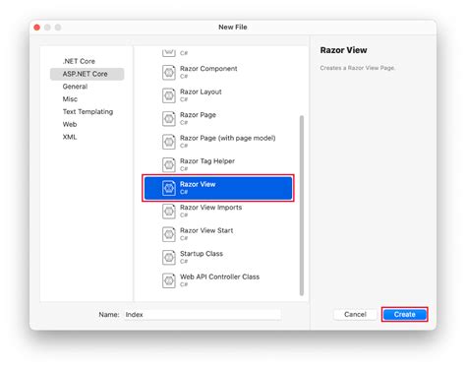This screenshot has width=466, height=369.
Task: Click the Razor View file icon
Action: [x=169, y=188]
